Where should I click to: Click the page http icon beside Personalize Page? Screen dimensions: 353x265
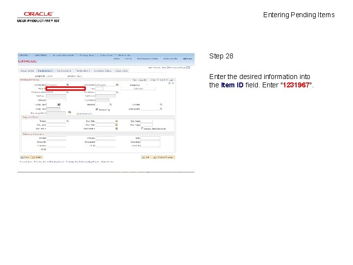(x=189, y=67)
